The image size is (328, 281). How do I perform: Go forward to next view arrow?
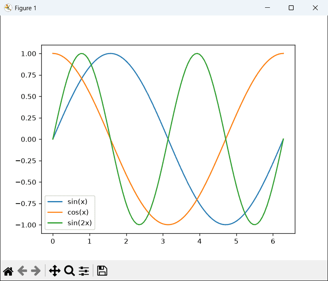tap(36, 271)
